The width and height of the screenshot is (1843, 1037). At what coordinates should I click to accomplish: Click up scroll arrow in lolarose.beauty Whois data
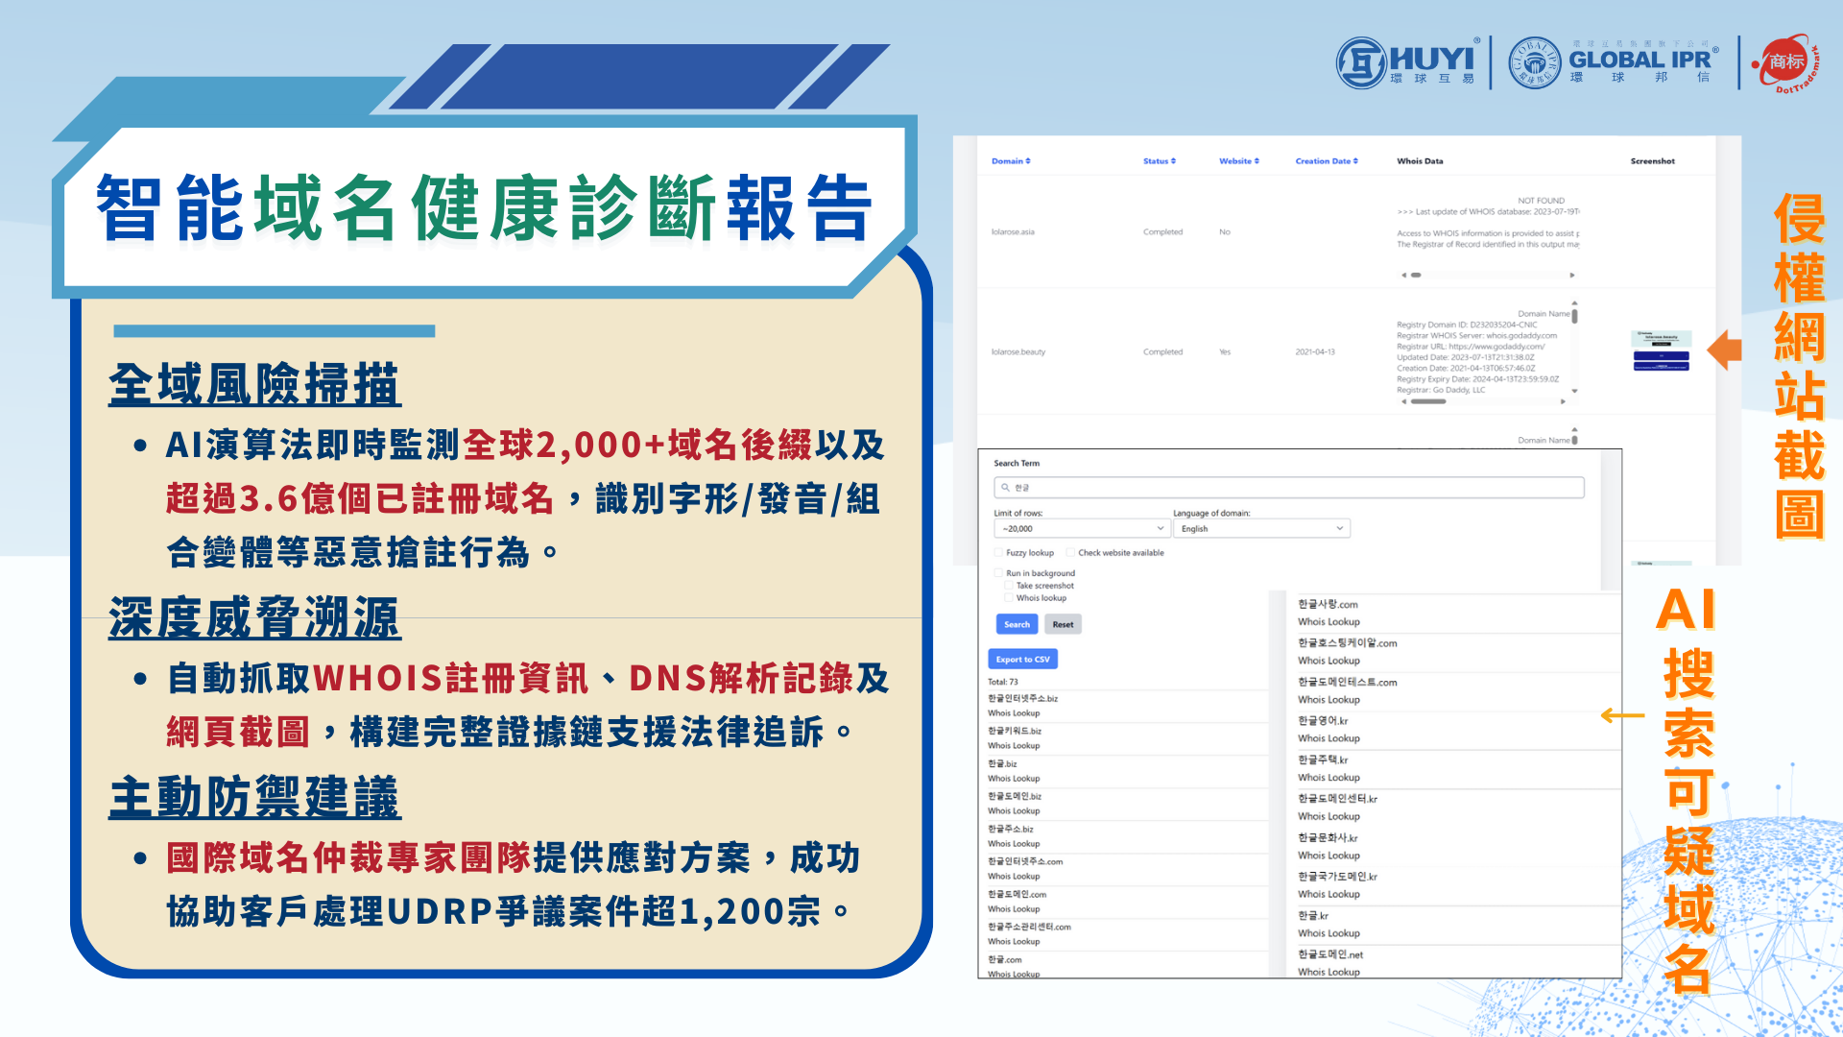point(1574,303)
